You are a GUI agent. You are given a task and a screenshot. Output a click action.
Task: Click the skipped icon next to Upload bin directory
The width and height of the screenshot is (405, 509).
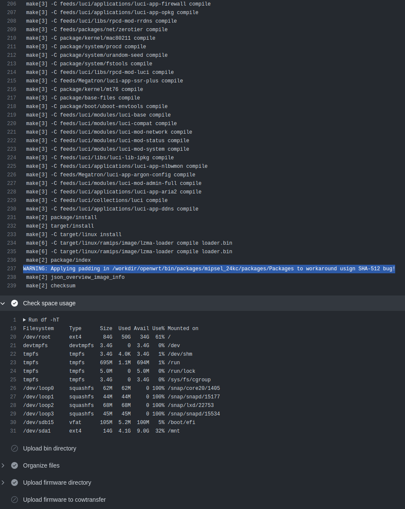click(14, 448)
